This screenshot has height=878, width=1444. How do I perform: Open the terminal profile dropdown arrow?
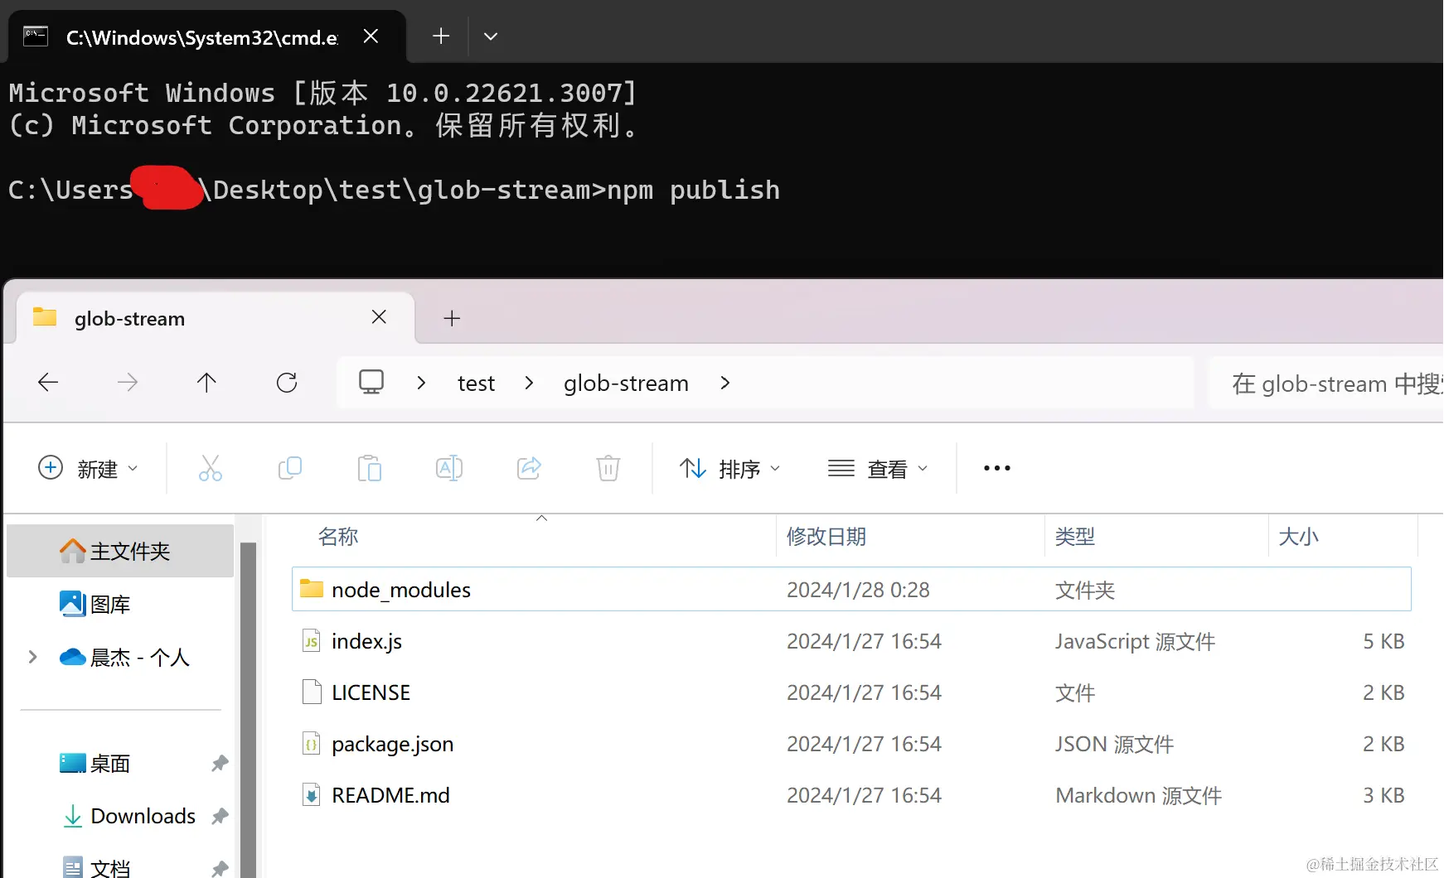pyautogui.click(x=491, y=36)
